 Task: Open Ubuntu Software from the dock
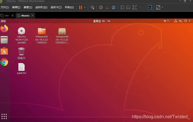[x=4, y=51]
